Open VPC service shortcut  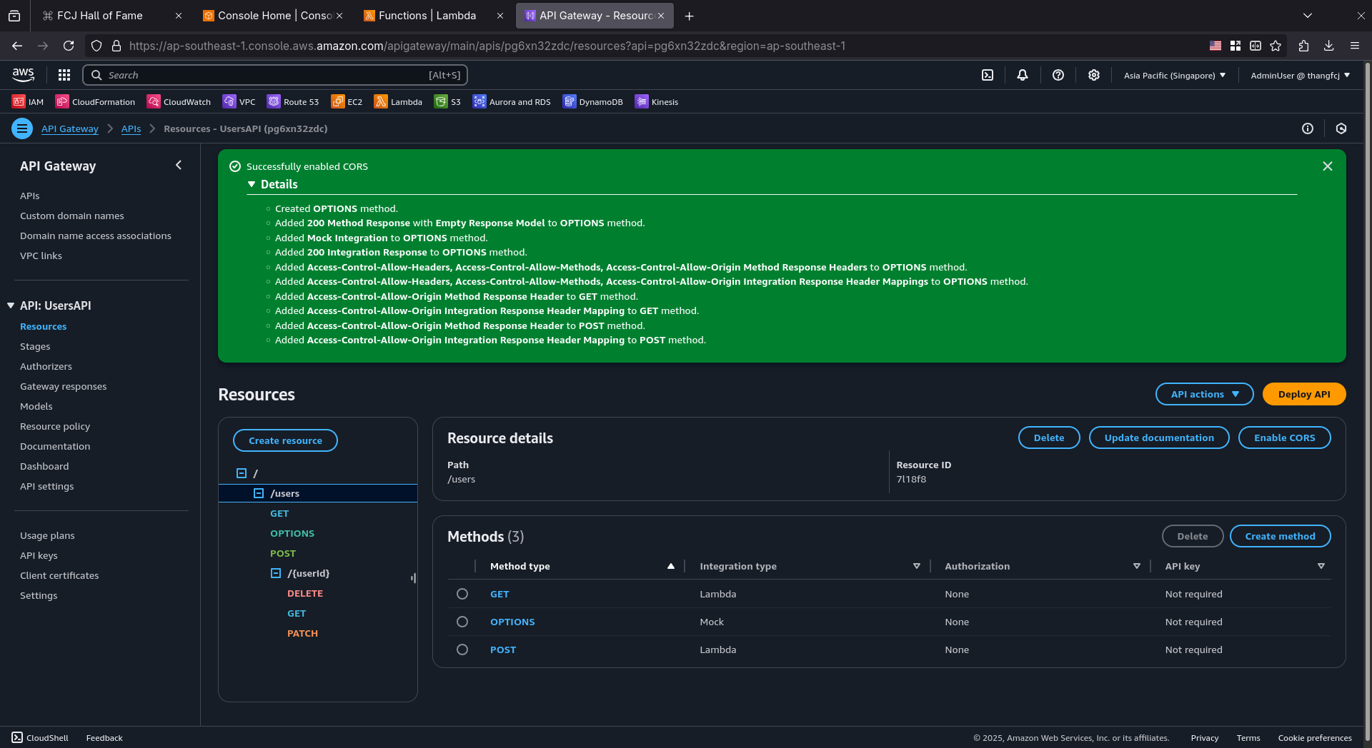coord(239,102)
